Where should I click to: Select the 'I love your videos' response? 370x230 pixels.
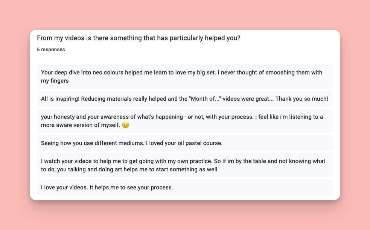pyautogui.click(x=185, y=188)
